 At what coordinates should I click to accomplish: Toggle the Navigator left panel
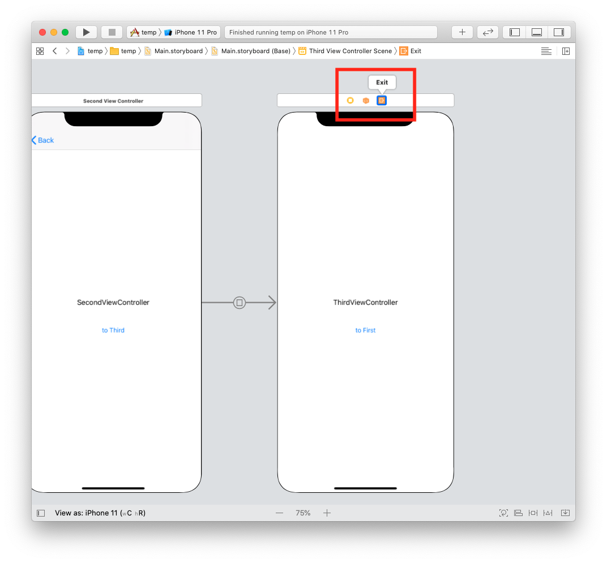[515, 32]
